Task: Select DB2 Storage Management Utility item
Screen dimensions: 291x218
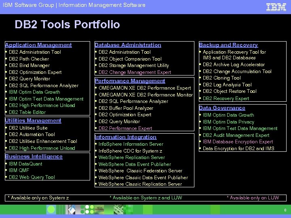Action: (x=134, y=65)
